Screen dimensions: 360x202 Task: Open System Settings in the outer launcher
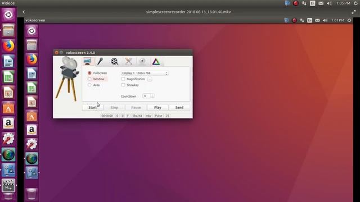[x=8, y=139]
